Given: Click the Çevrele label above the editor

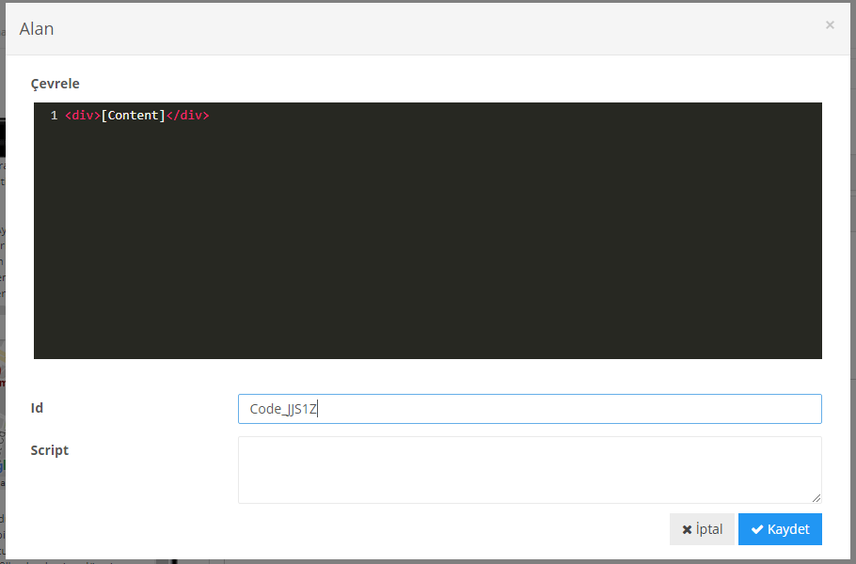Looking at the screenshot, I should click(x=55, y=84).
